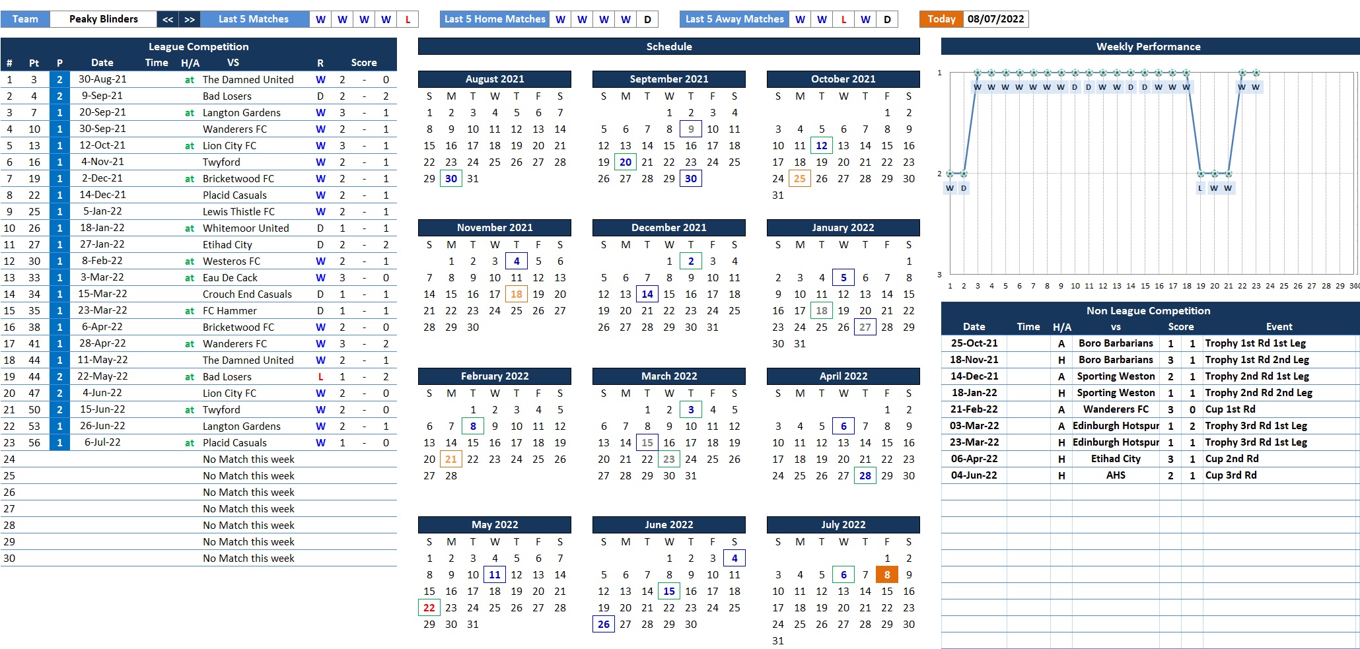Click the >> next team button

(190, 19)
